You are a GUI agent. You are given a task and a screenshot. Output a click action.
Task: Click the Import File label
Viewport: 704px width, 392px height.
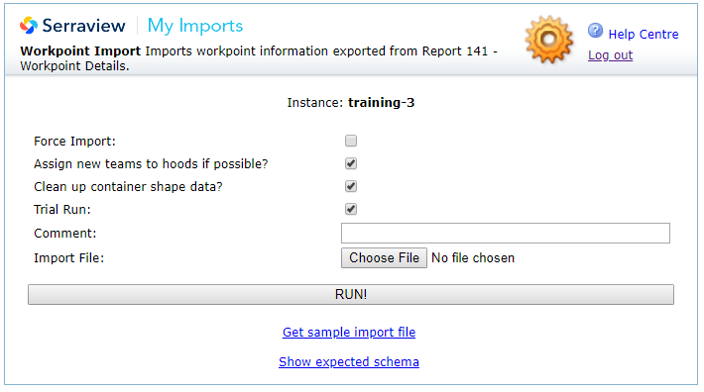(68, 258)
